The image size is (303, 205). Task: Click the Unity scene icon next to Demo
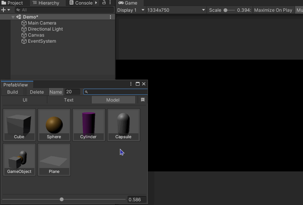point(19,17)
